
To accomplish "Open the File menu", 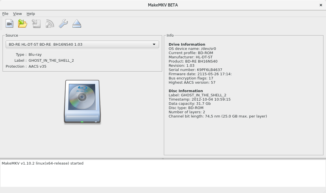I will 5,14.
